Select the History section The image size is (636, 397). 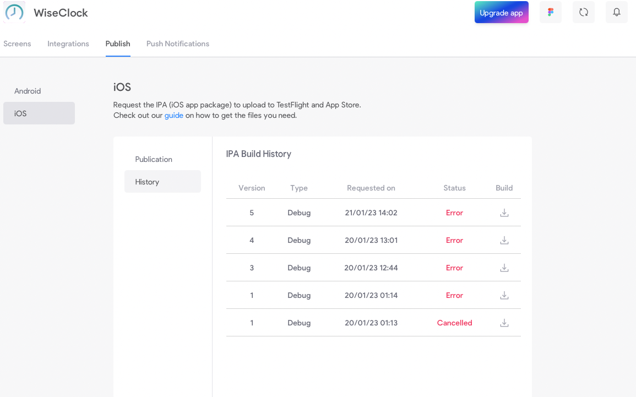point(162,182)
